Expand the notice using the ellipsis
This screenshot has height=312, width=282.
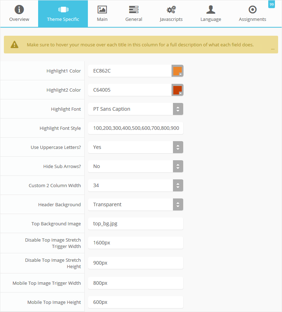pos(272,49)
